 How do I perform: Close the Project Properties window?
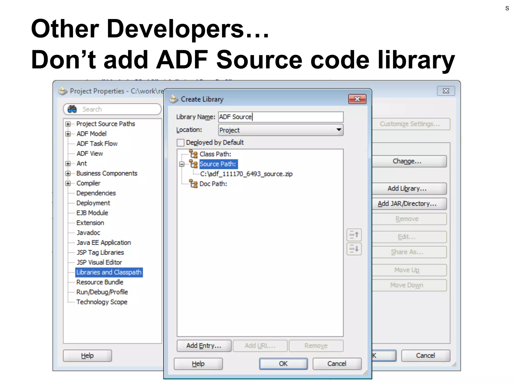pos(446,91)
